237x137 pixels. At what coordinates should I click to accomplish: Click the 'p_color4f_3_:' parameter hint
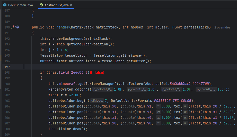coord(206,89)
